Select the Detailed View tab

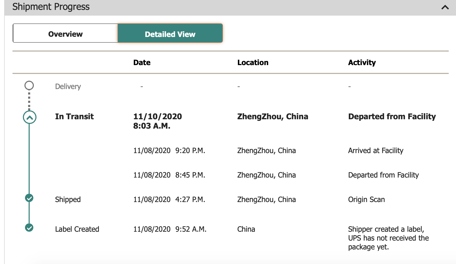(x=170, y=34)
